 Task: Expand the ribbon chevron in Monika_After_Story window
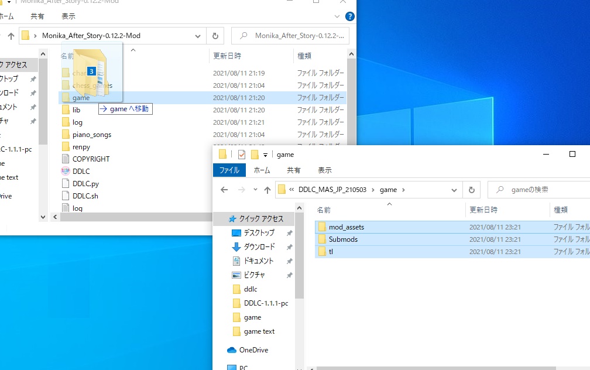(x=337, y=16)
